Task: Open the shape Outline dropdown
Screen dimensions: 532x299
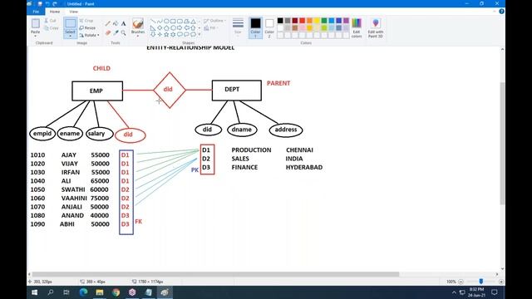Action: (214, 21)
